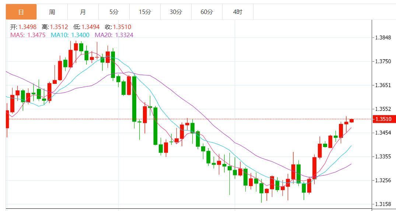Click the MA20 indicator label

click(x=114, y=35)
